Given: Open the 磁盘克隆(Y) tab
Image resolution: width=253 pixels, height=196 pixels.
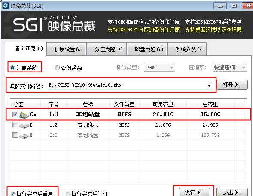Looking at the screenshot, I should click(x=147, y=49).
